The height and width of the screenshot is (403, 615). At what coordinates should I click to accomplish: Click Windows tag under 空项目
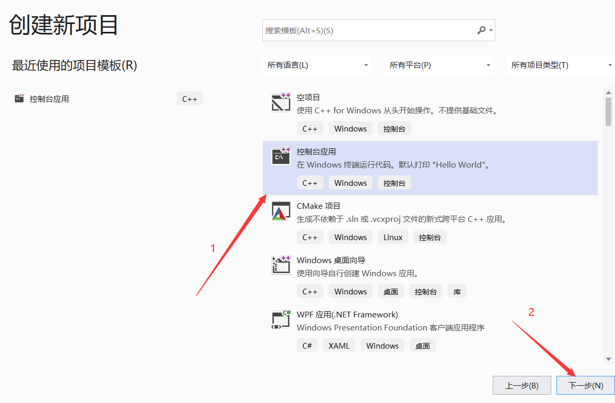click(x=350, y=128)
